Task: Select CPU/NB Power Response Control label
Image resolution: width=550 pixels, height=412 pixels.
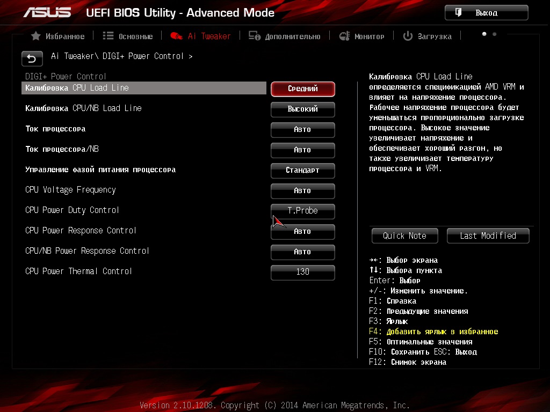Action: tap(88, 251)
